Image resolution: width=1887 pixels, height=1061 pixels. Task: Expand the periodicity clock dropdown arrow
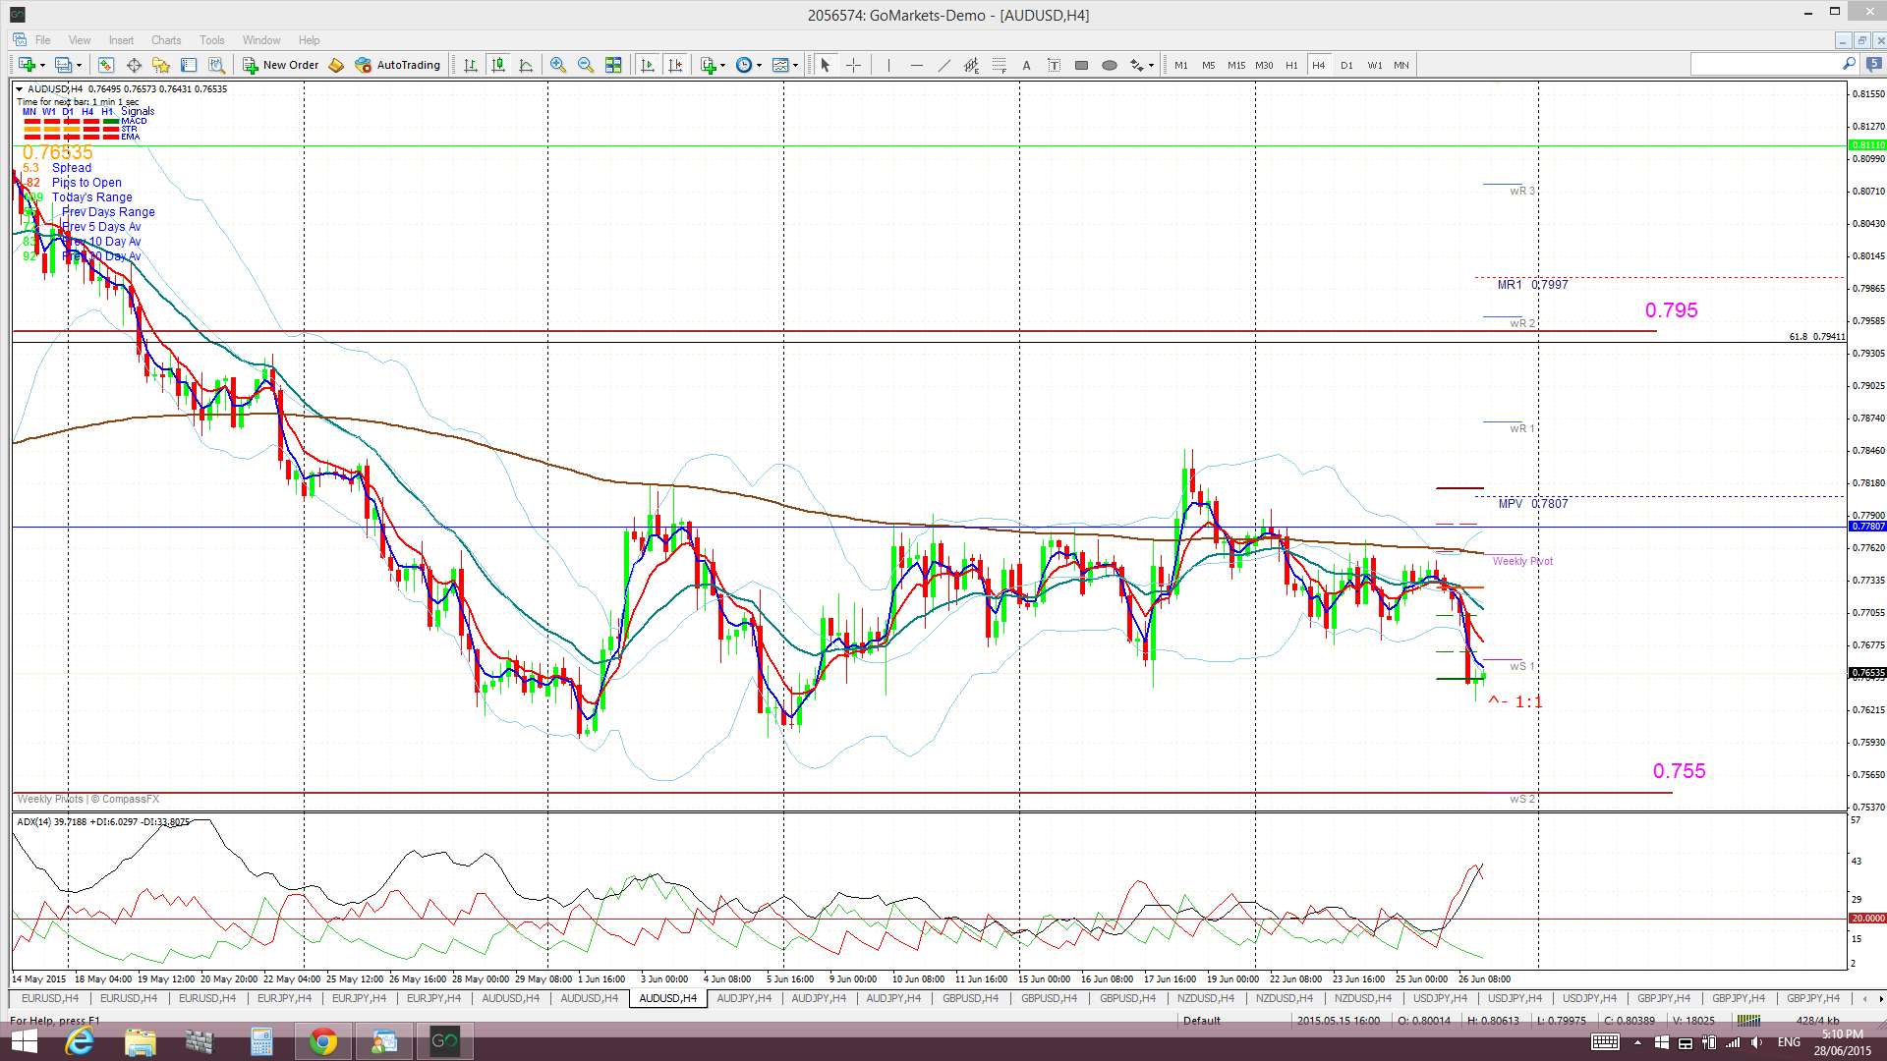click(x=759, y=65)
